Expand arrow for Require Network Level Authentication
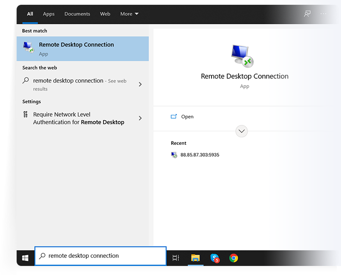Image resolution: width=341 pixels, height=275 pixels. click(x=140, y=118)
